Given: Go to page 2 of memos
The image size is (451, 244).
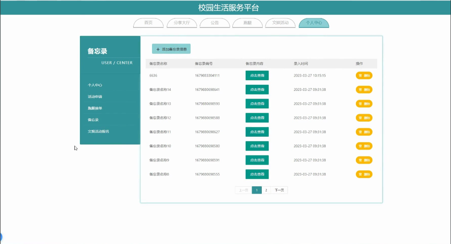Looking at the screenshot, I should (x=266, y=190).
